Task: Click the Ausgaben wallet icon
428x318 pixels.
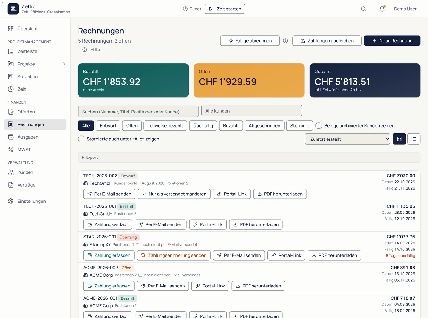Action: pyautogui.click(x=11, y=137)
